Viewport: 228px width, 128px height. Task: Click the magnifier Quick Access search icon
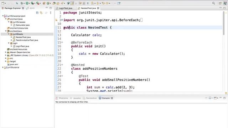[x=213, y=3]
